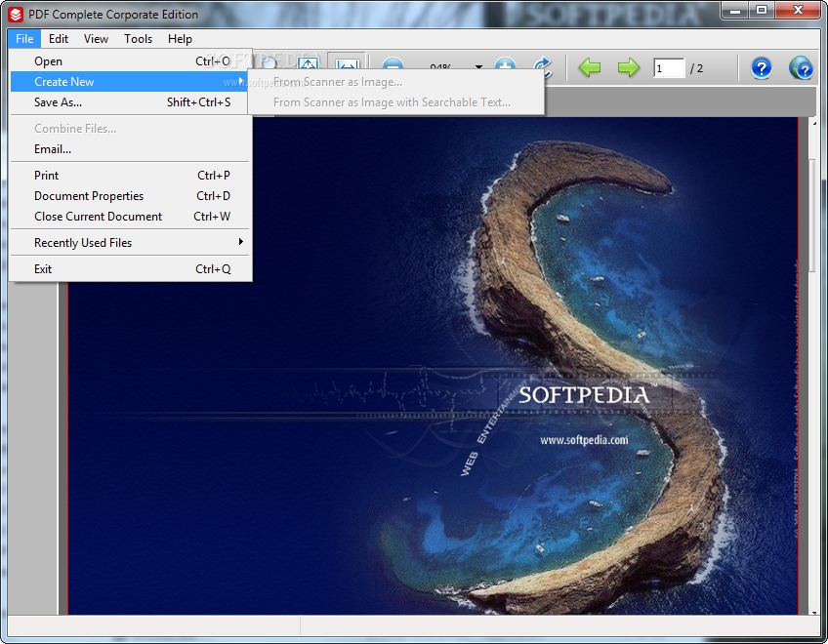
Task: Minimize the PDF Complete window
Action: (x=734, y=10)
